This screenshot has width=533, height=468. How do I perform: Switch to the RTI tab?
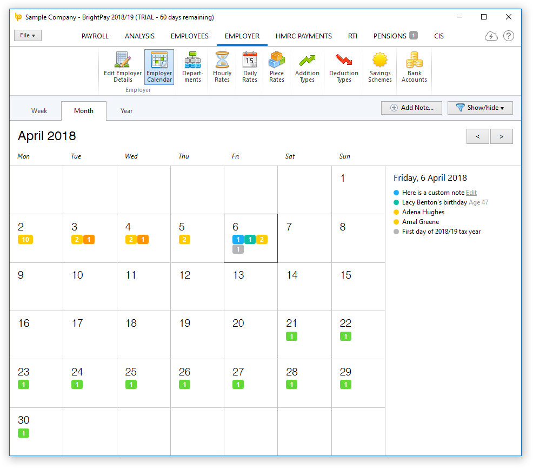tap(352, 36)
